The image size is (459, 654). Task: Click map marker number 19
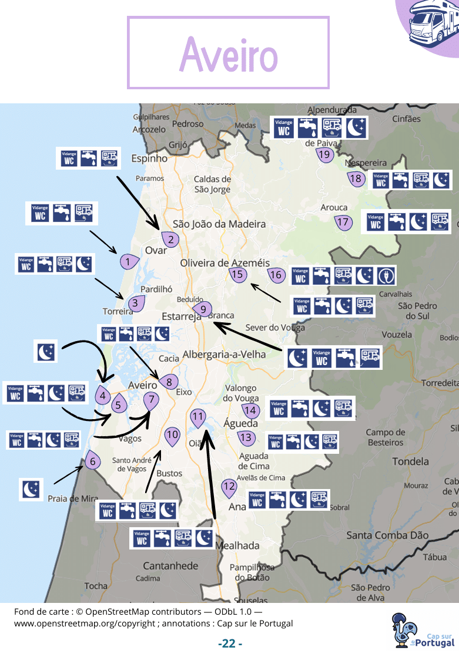(324, 155)
